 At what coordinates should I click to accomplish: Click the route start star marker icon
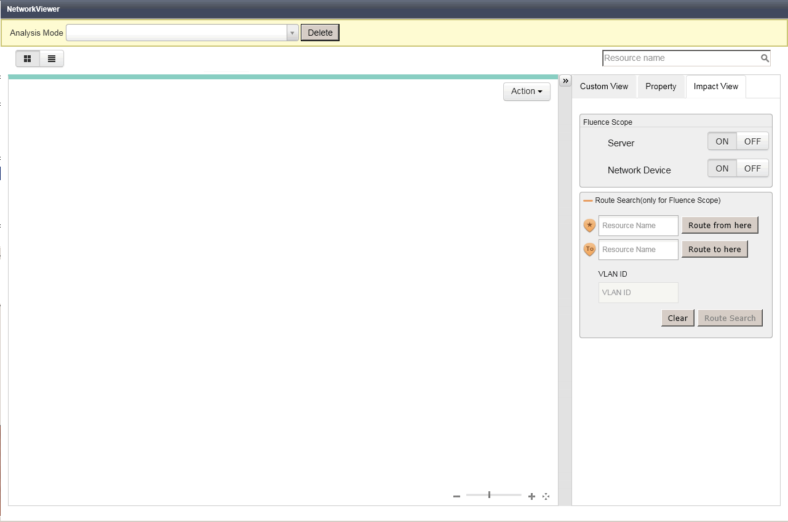point(589,226)
